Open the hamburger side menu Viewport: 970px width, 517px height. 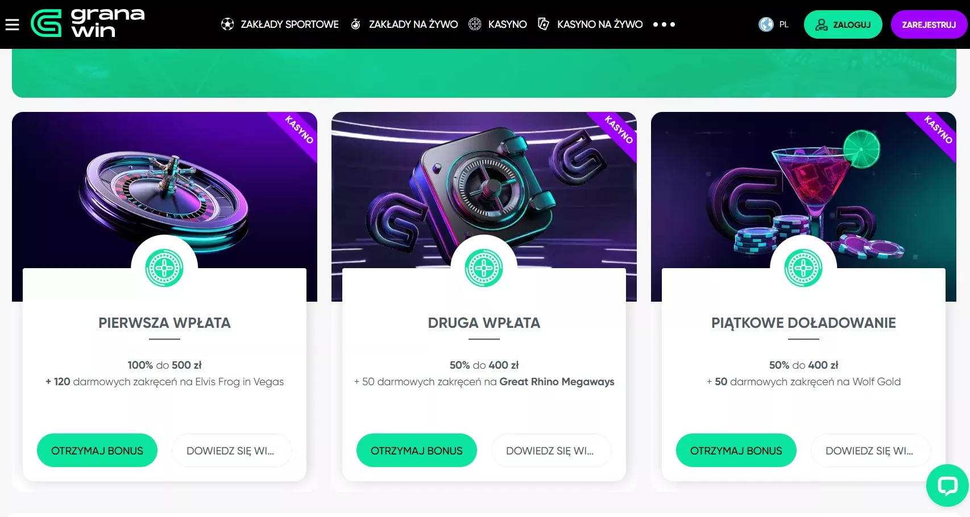point(12,24)
